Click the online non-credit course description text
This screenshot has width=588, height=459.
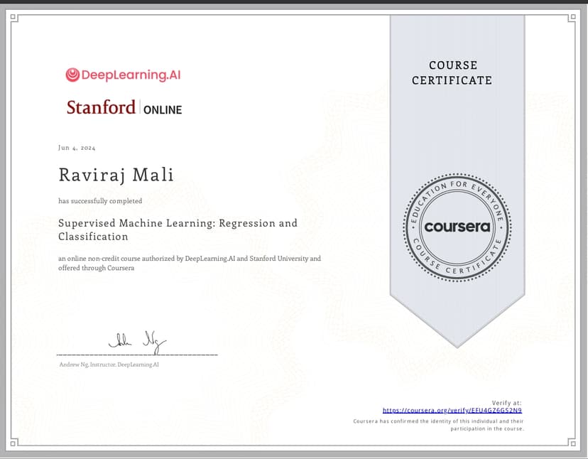click(189, 263)
